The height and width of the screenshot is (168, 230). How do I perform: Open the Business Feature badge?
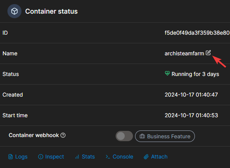click(x=165, y=136)
